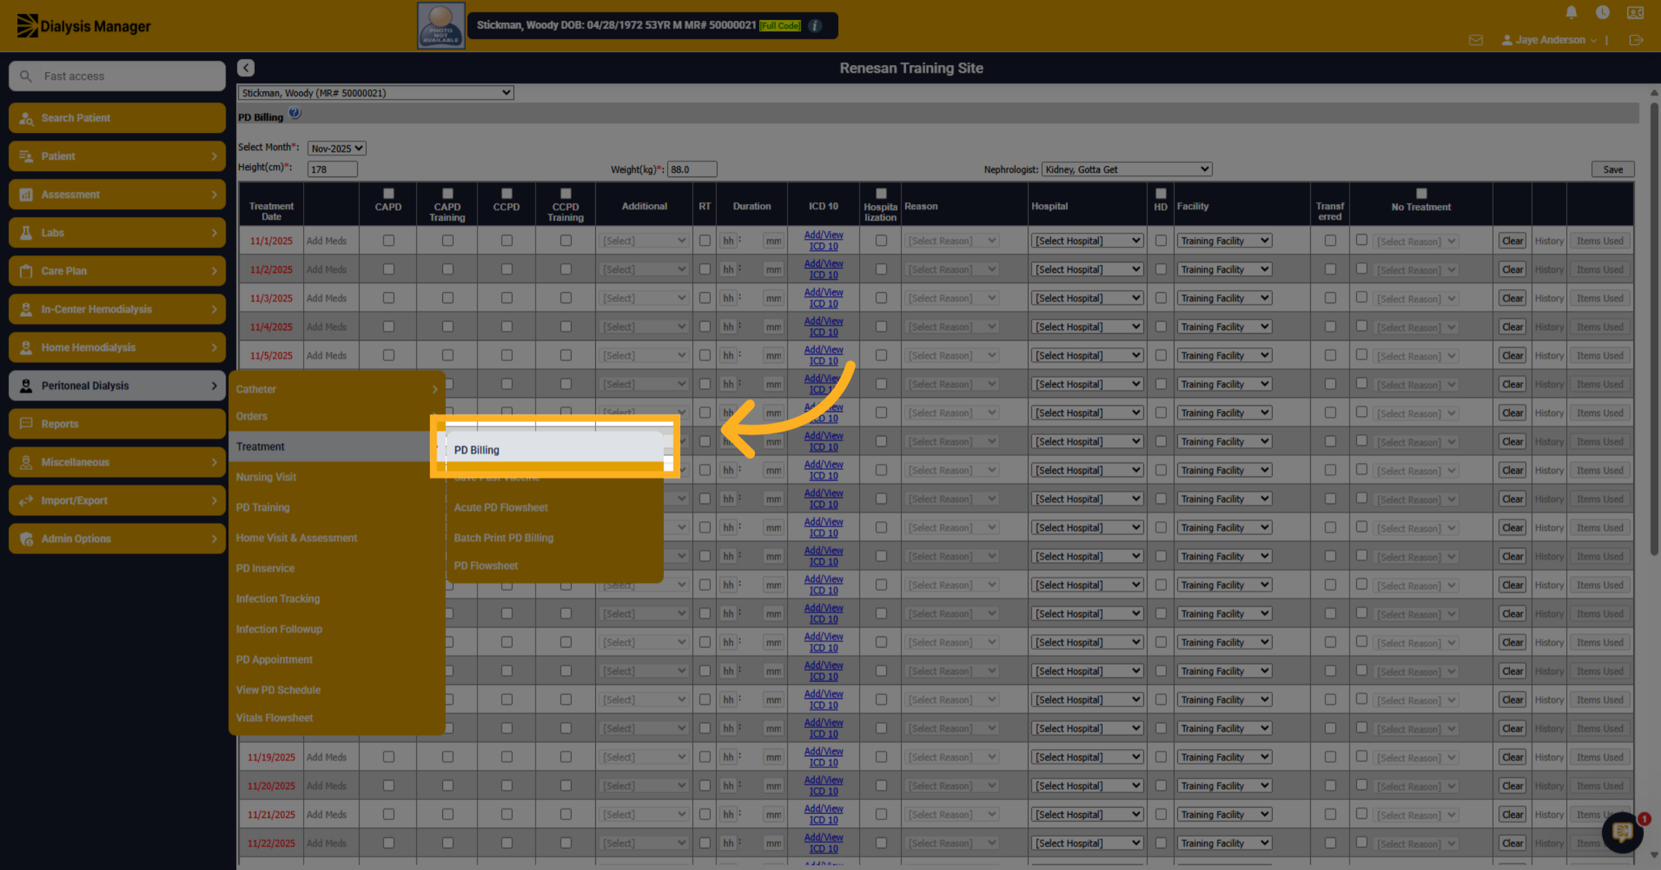
Task: Open Infection Tracking menu item
Action: pyautogui.click(x=278, y=599)
